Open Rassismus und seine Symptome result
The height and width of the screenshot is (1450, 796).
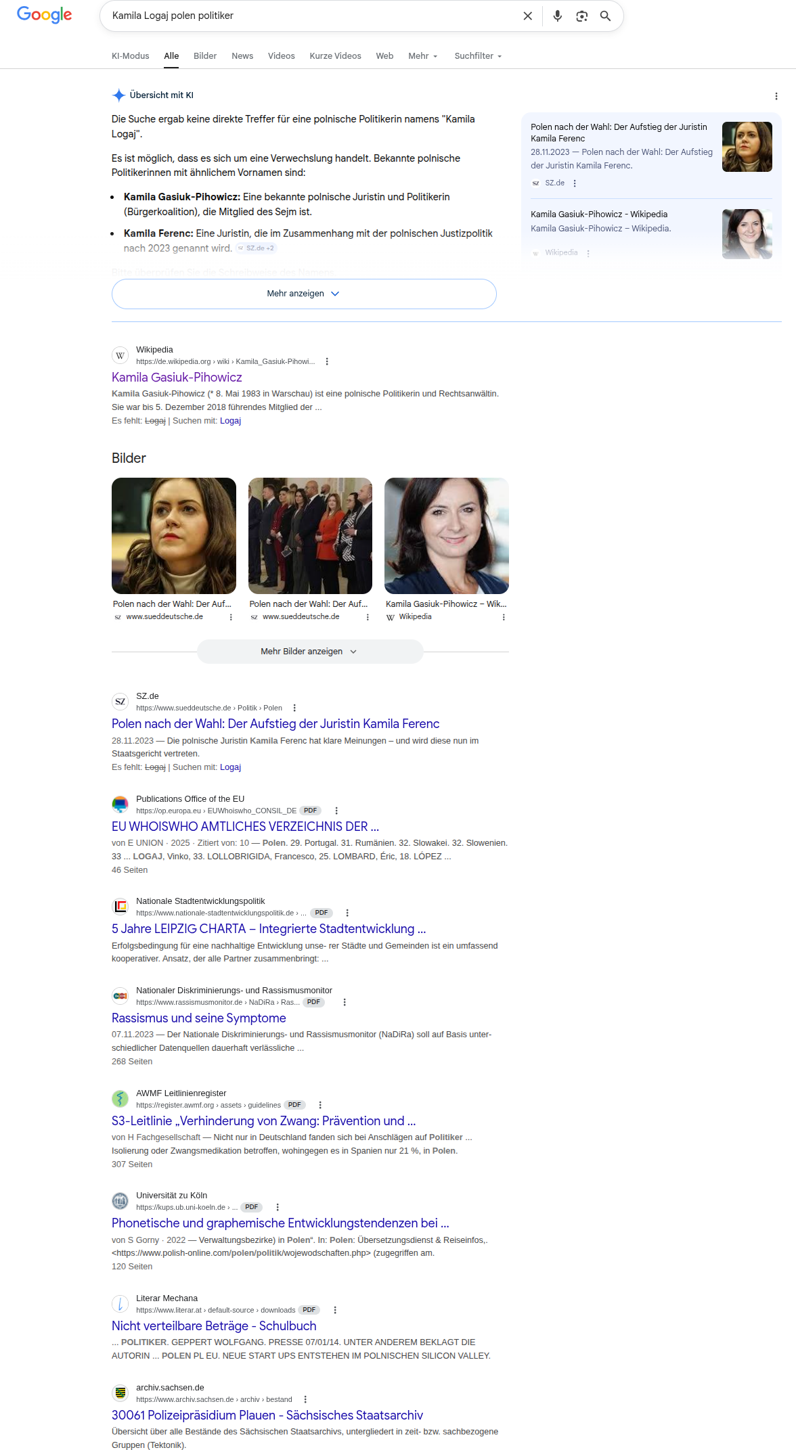[x=199, y=1018]
